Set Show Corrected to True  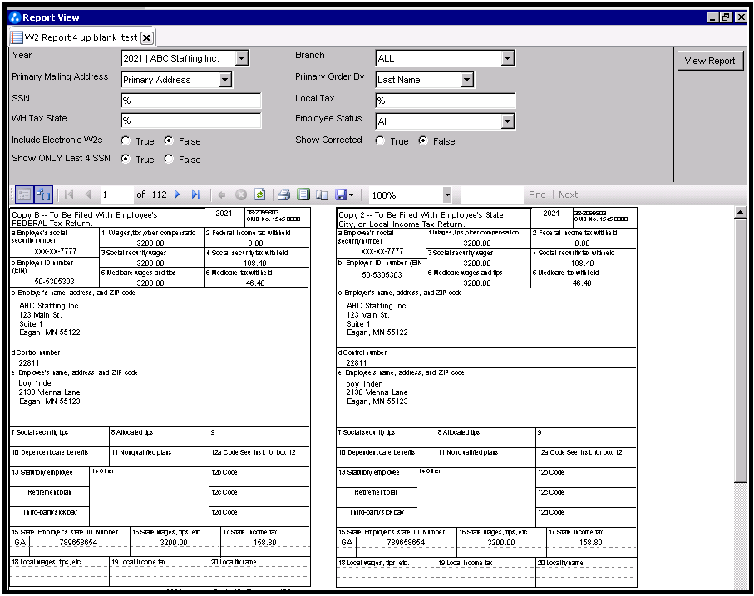[x=381, y=141]
